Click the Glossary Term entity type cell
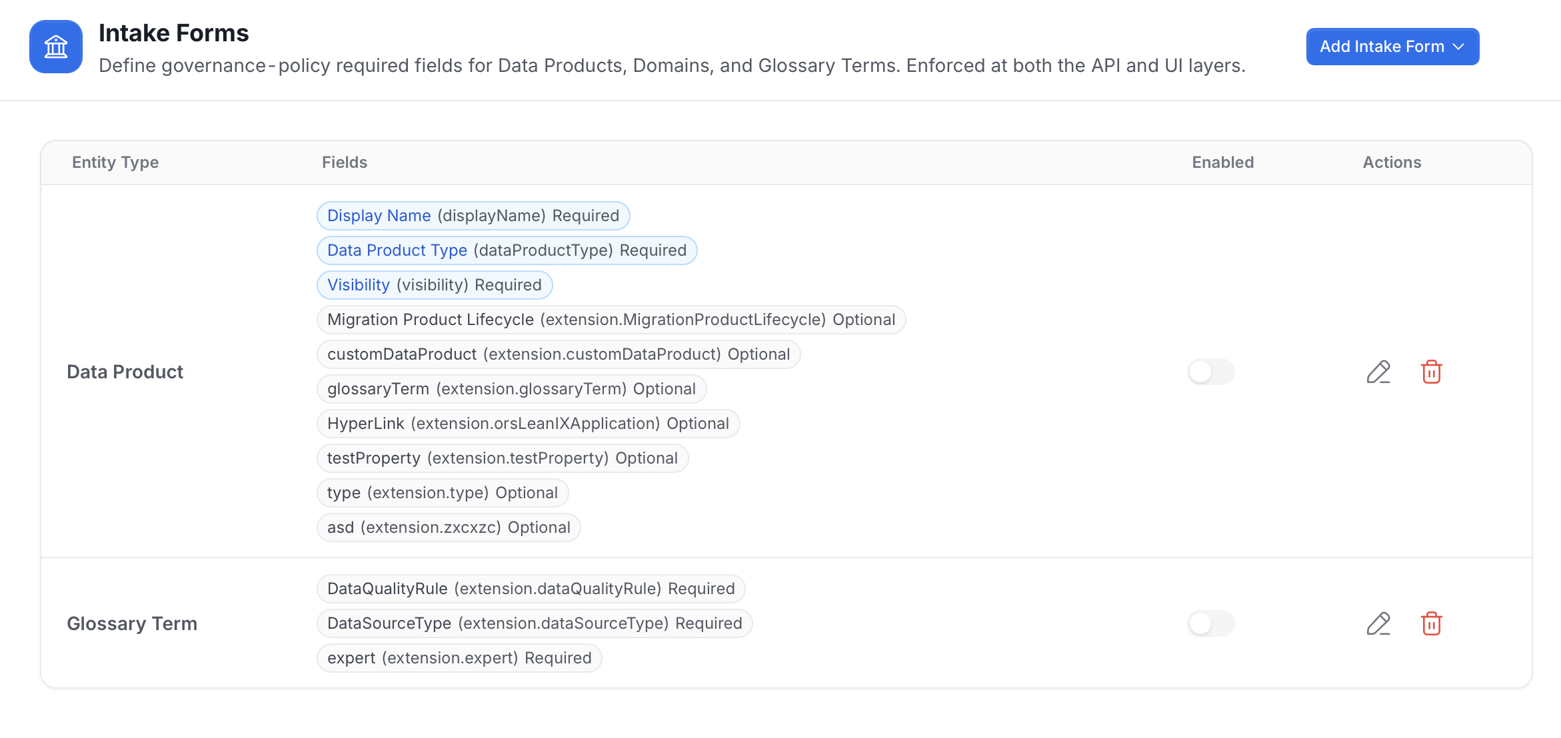The width and height of the screenshot is (1561, 738). 132,623
